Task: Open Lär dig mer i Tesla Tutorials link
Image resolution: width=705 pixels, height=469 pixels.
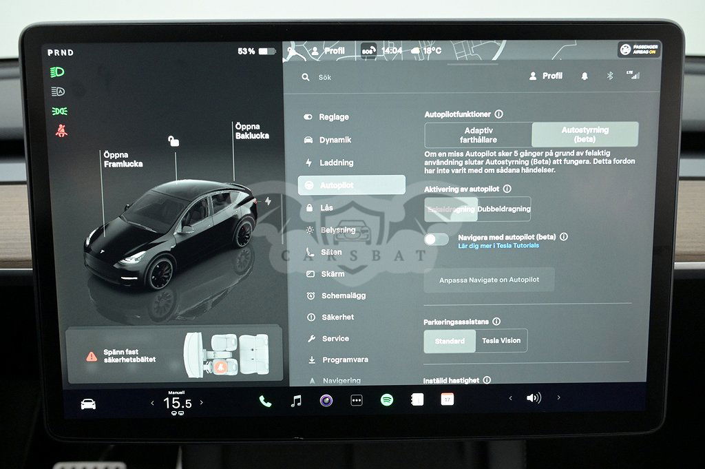Action: click(x=498, y=246)
